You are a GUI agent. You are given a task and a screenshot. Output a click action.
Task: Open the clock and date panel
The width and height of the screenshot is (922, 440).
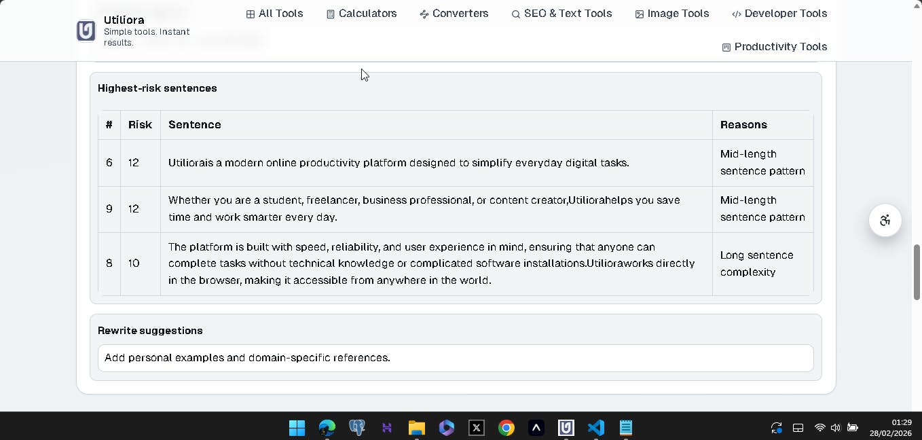[891, 428]
